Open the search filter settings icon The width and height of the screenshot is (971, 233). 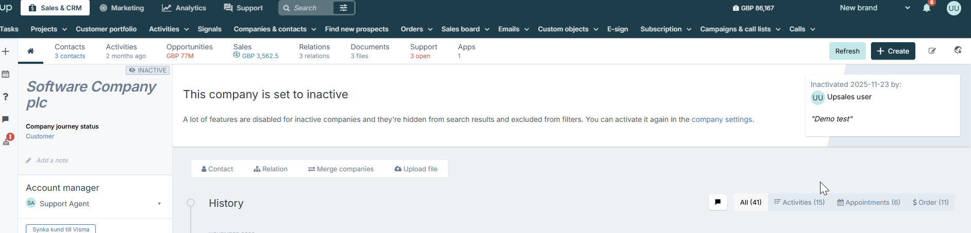(x=344, y=8)
